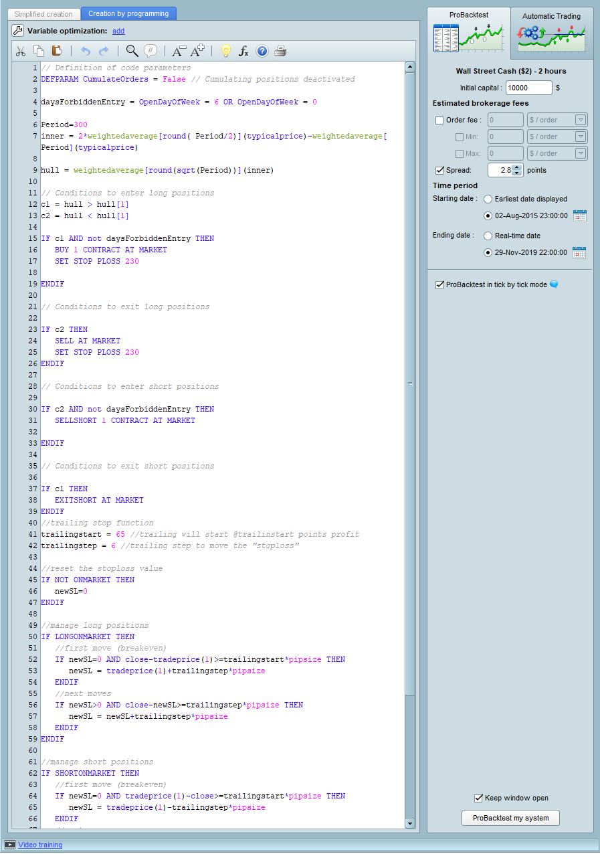Click the Paste clipboard icon
Viewport: 600px width, 854px height.
click(x=57, y=51)
